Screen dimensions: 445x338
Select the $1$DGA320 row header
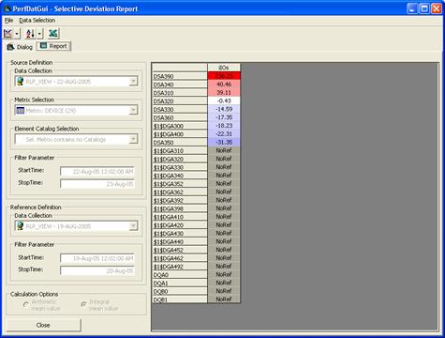[180, 159]
